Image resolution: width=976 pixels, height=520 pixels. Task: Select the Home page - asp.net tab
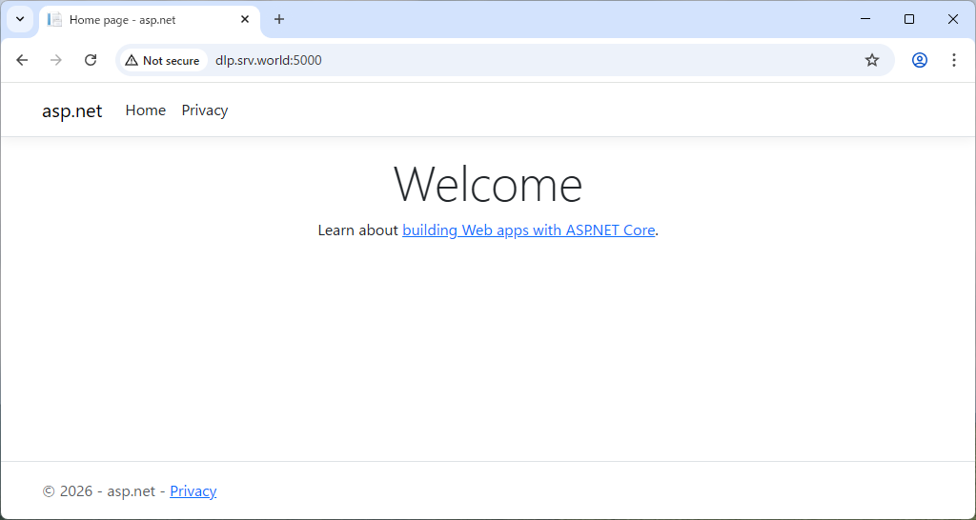[150, 20]
